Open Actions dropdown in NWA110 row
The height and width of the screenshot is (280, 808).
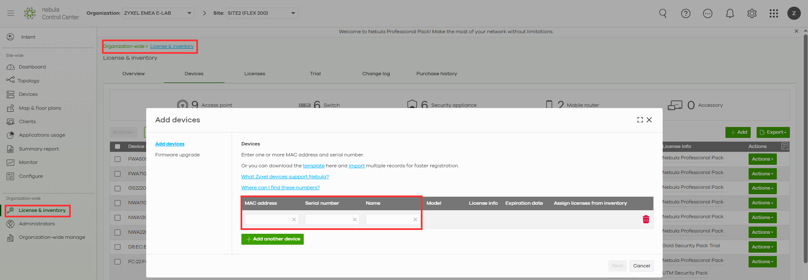[763, 203]
